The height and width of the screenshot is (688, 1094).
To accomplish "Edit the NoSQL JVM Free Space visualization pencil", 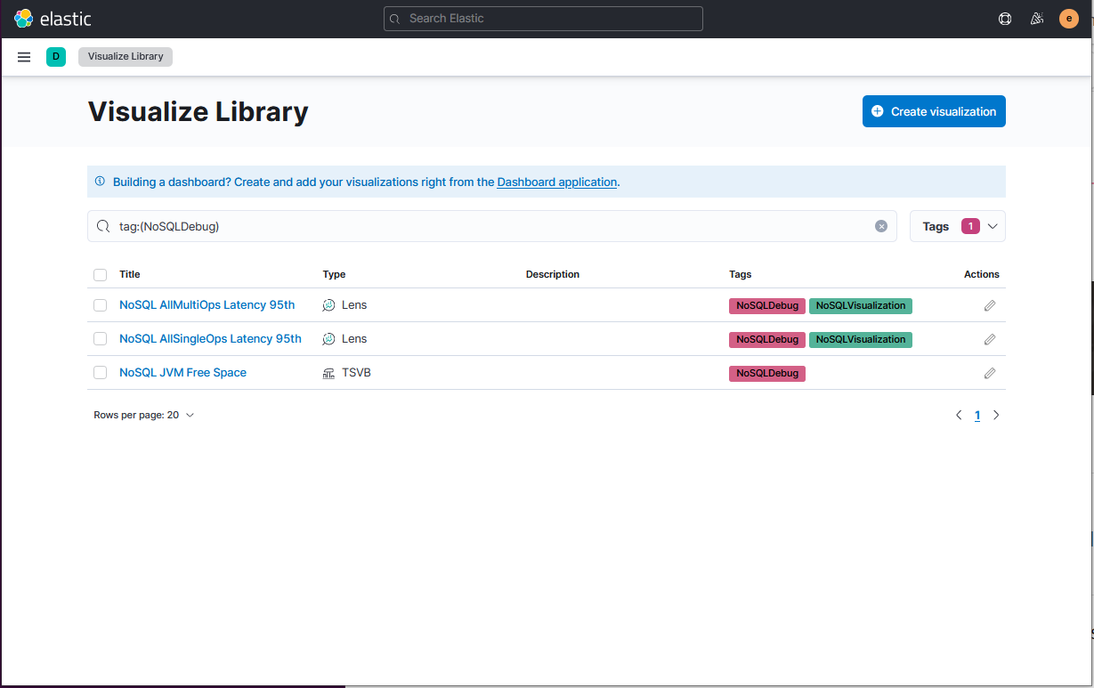I will coord(989,373).
